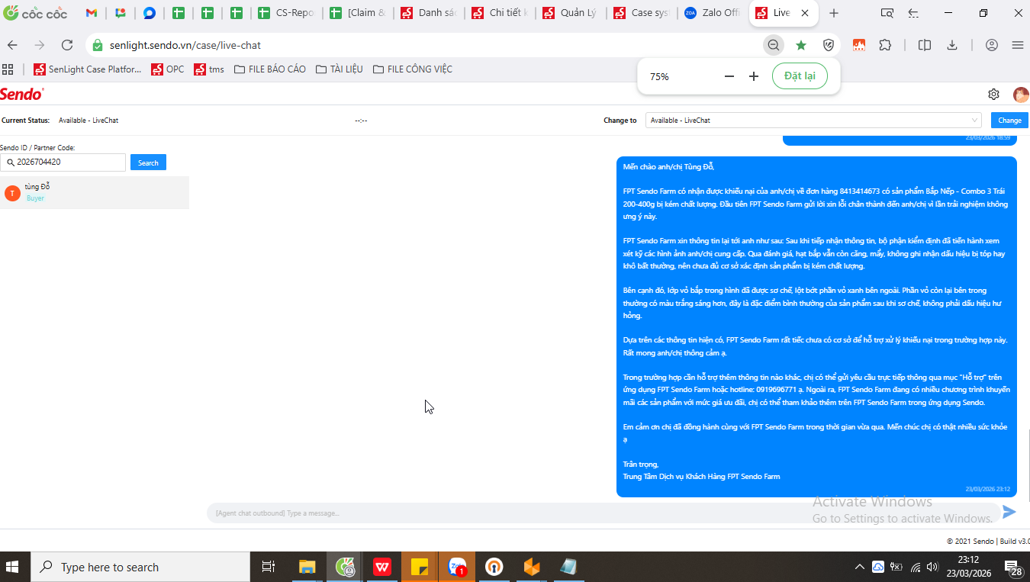Screen dimensions: 1030x582
Task: Switch to the CS-Report browser tab
Action: click(x=286, y=13)
